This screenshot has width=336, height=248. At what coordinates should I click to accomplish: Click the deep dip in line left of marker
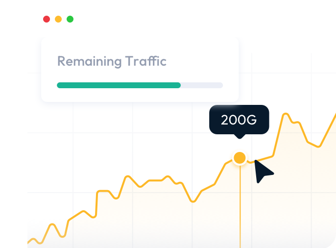pos(193,201)
